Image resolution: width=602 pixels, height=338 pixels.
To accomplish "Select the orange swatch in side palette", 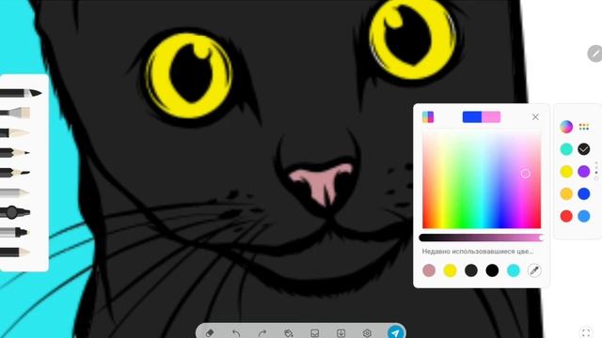I will point(566,193).
